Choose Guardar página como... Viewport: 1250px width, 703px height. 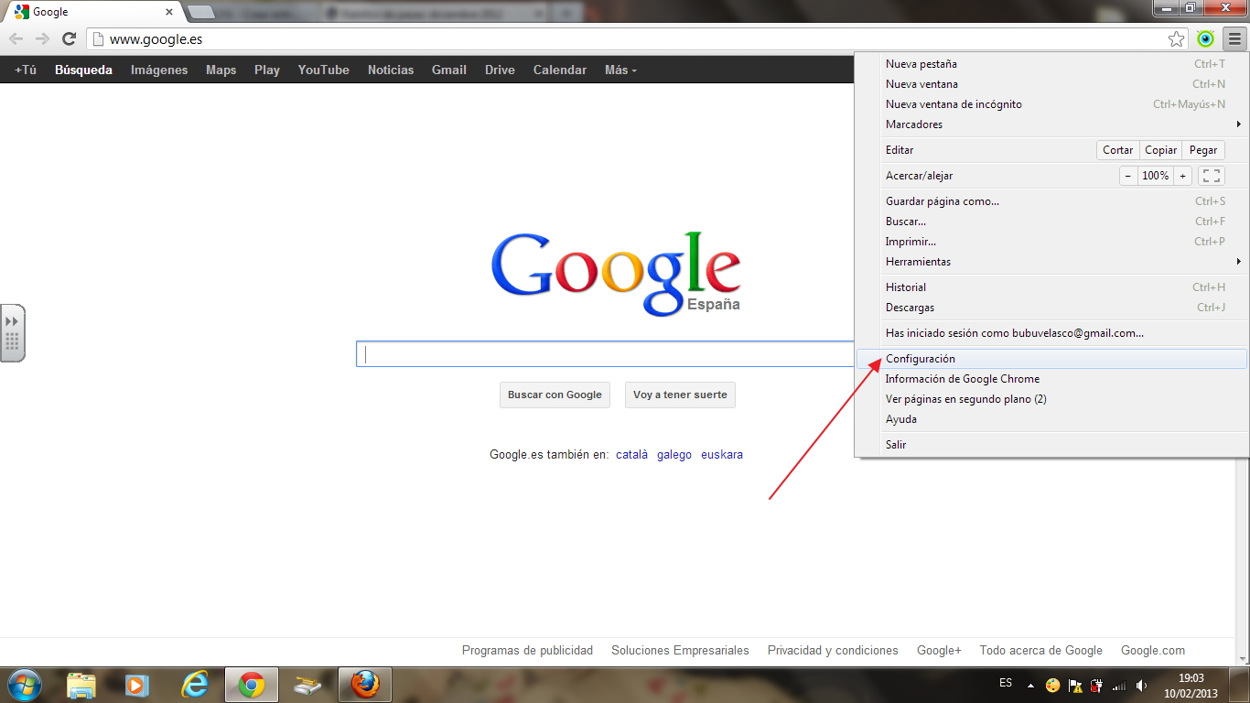click(1051, 201)
